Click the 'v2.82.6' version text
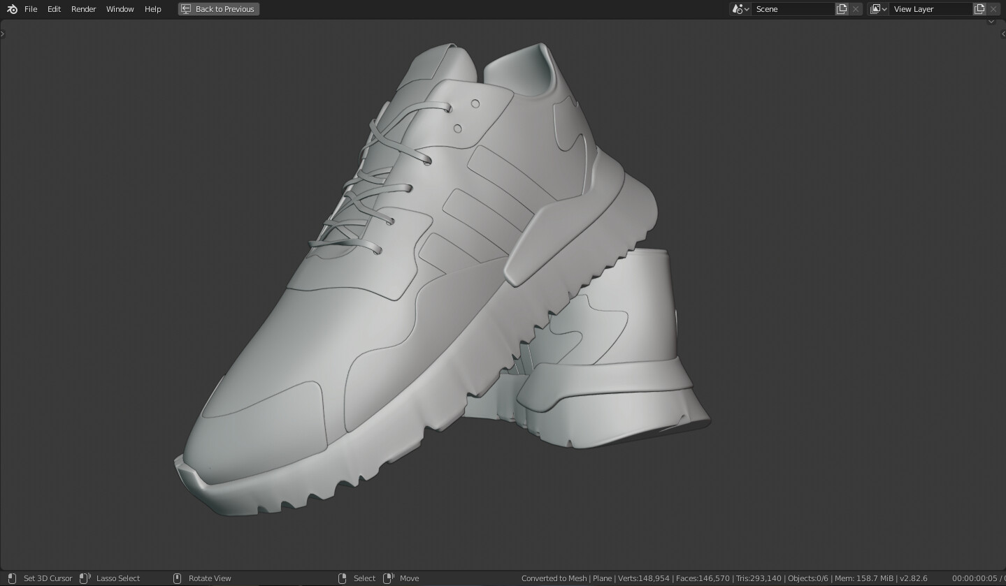1006x586 pixels. click(x=913, y=578)
